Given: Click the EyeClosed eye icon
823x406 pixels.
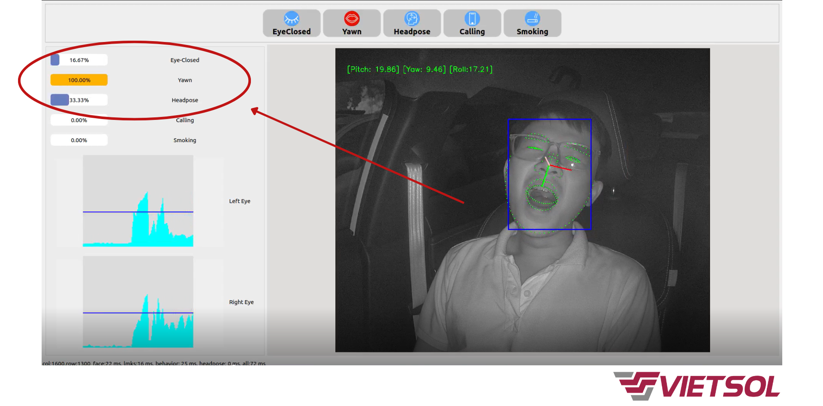Looking at the screenshot, I should click(x=291, y=18).
